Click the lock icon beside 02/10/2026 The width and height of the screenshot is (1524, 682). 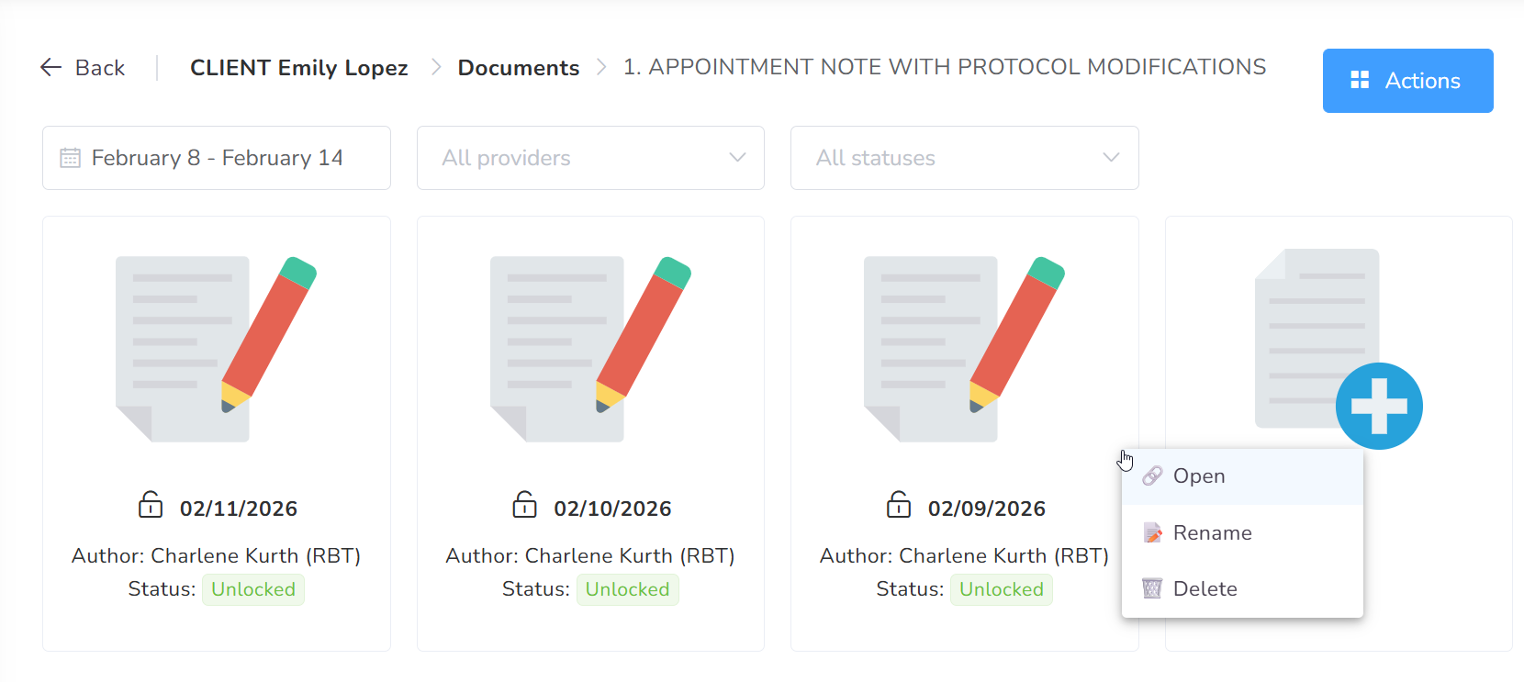(524, 505)
